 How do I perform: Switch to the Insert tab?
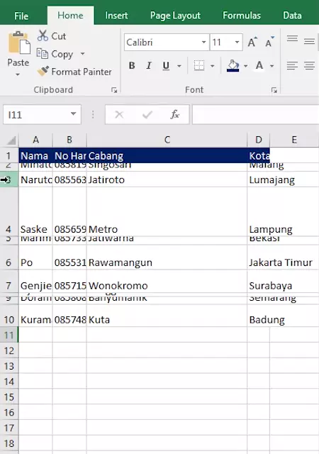[116, 16]
